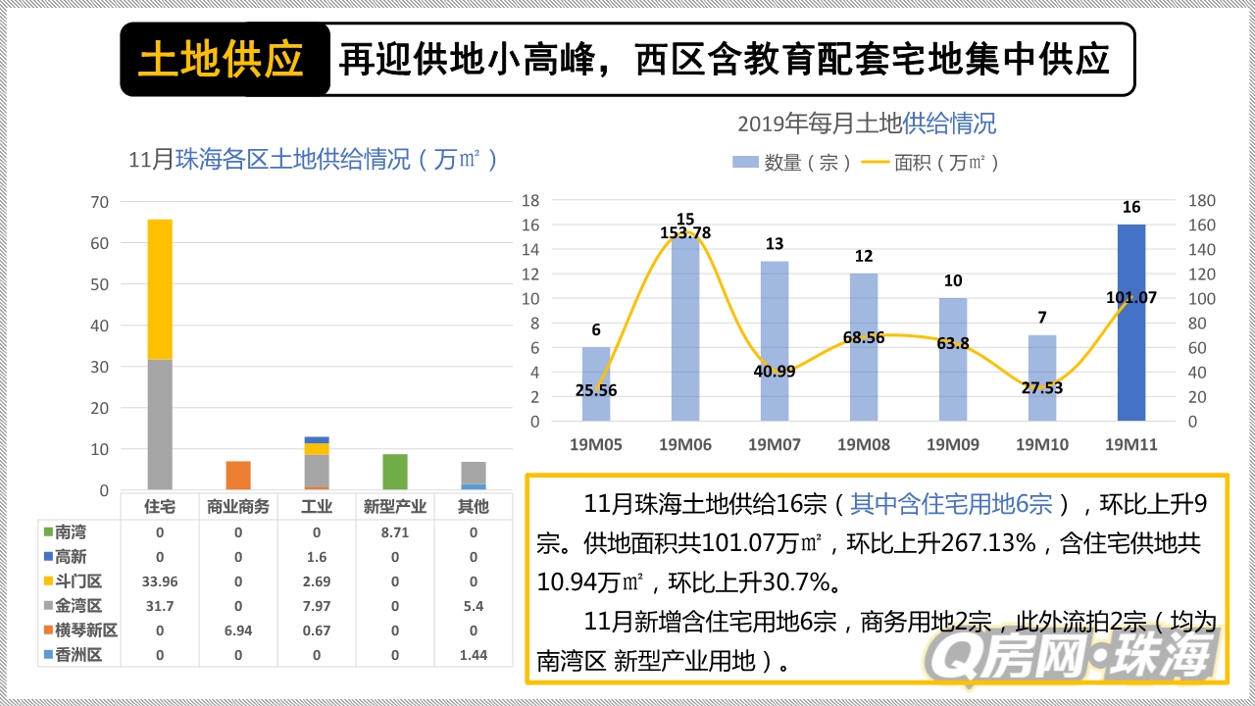This screenshot has width=1255, height=706.
Task: Click the slide headline about 供地小高峰
Action: point(725,59)
